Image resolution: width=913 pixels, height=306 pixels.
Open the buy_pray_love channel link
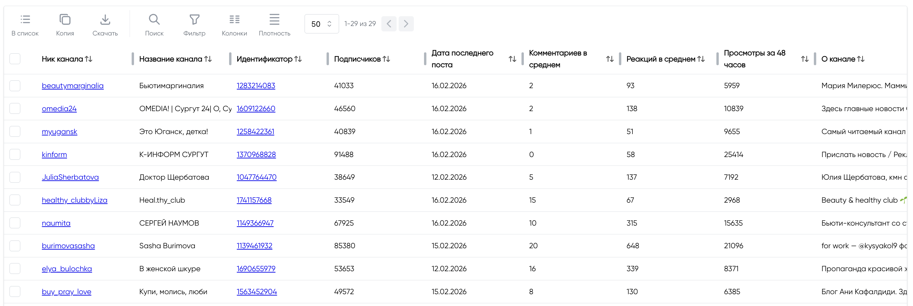pos(66,292)
